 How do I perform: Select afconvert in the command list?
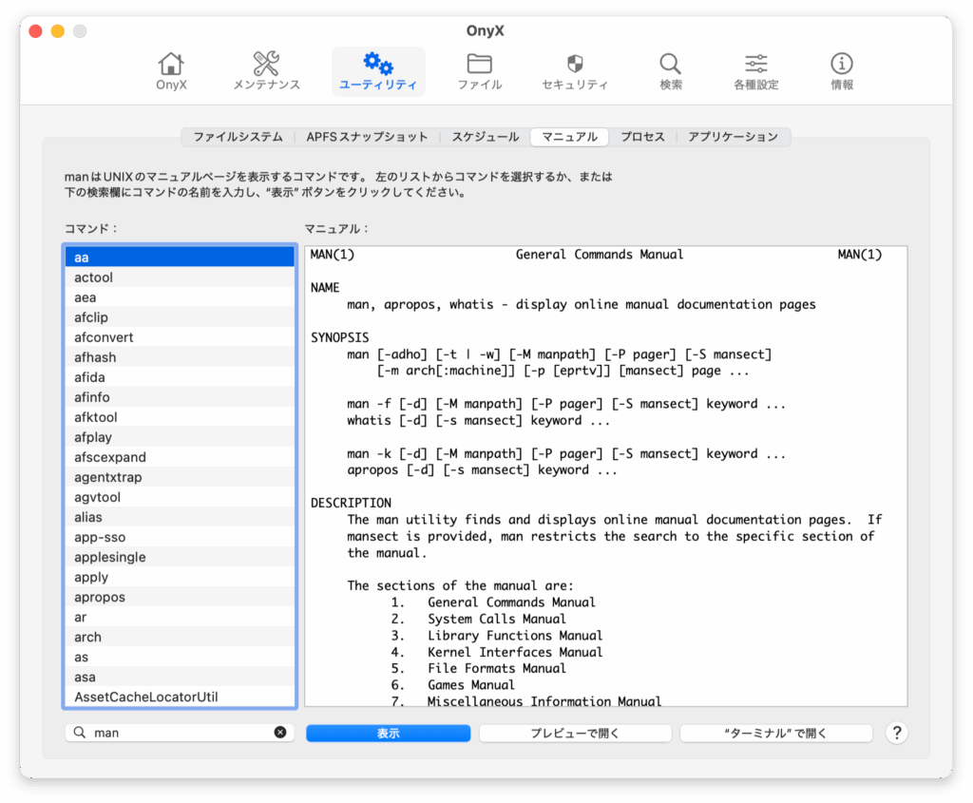(x=105, y=337)
